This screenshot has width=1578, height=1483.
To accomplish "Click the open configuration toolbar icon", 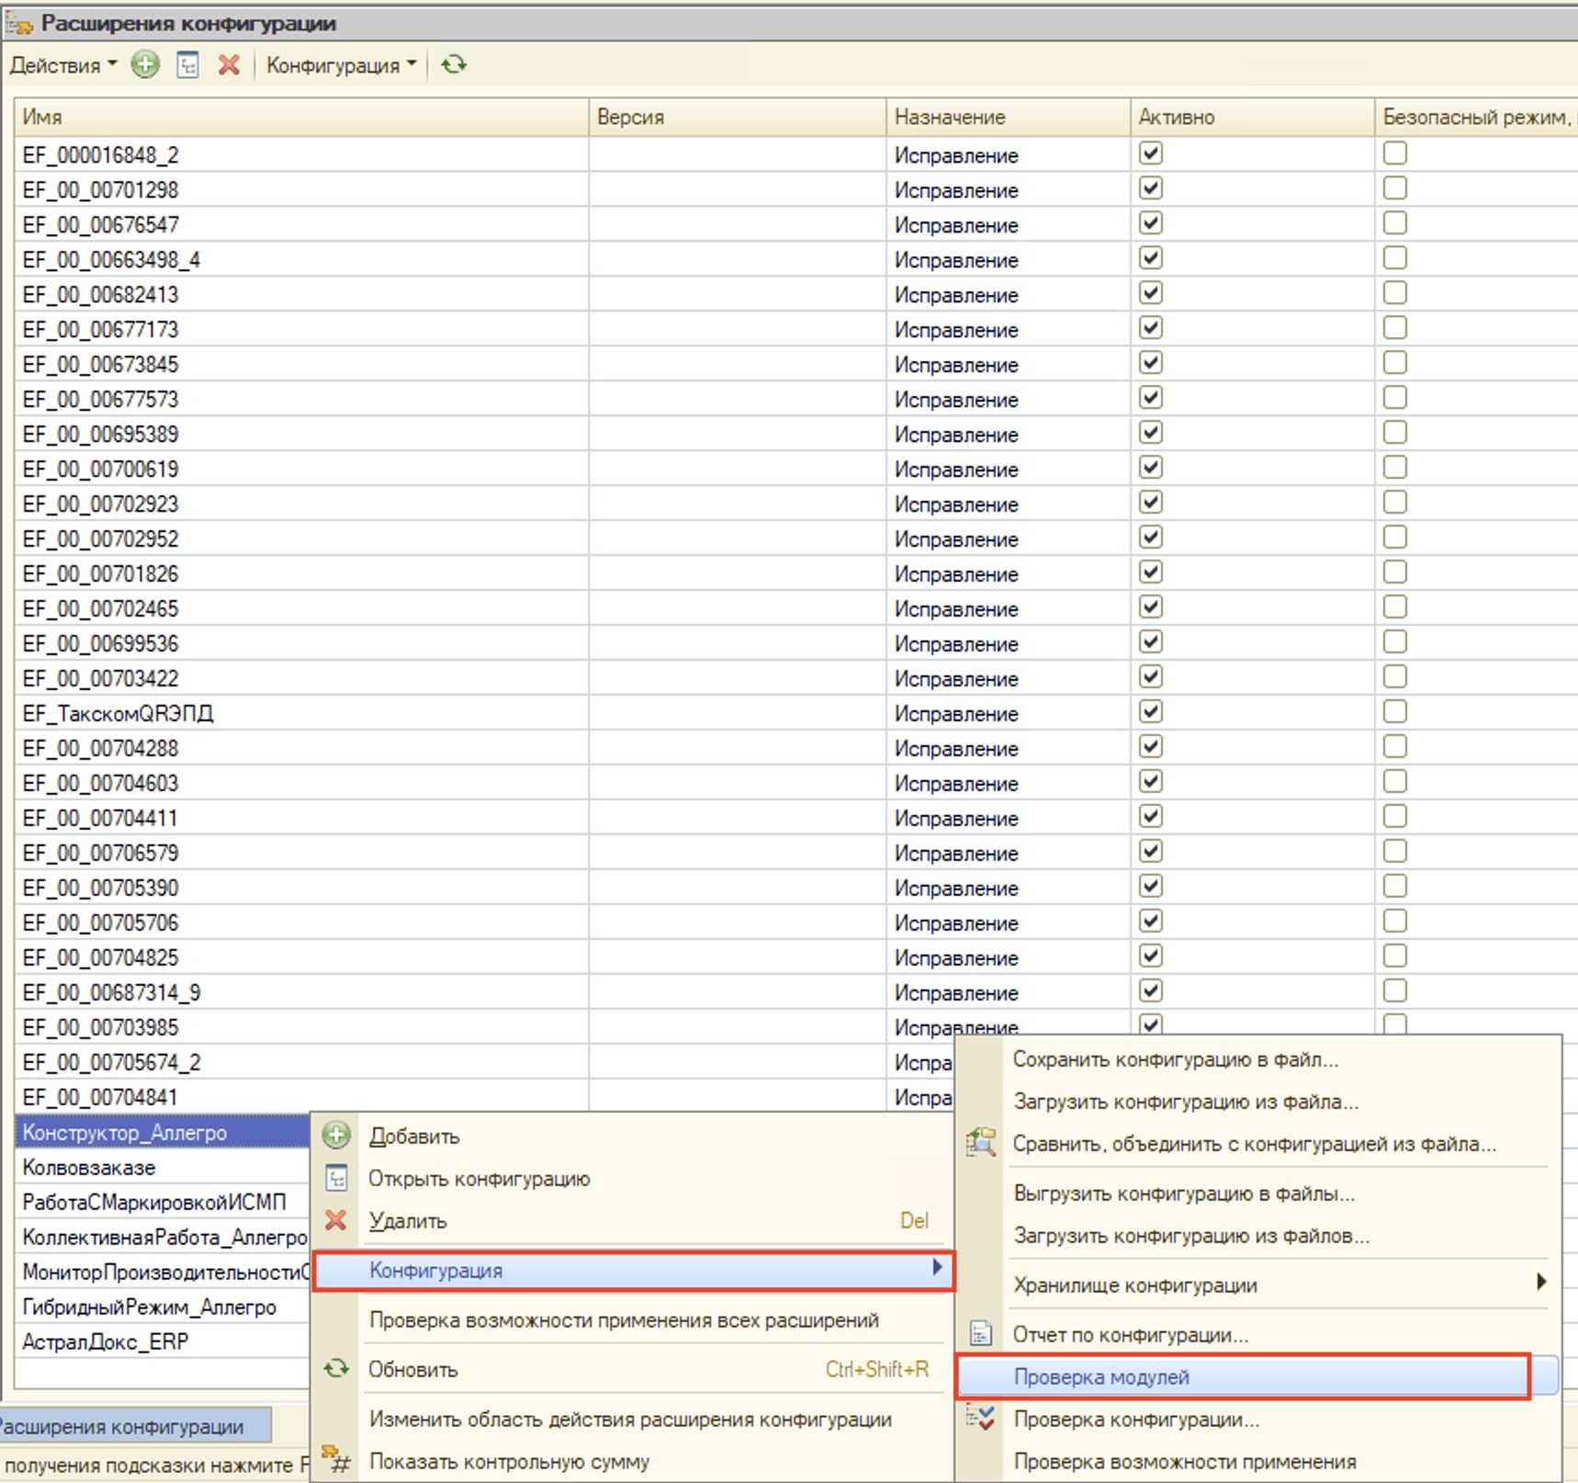I will (188, 64).
